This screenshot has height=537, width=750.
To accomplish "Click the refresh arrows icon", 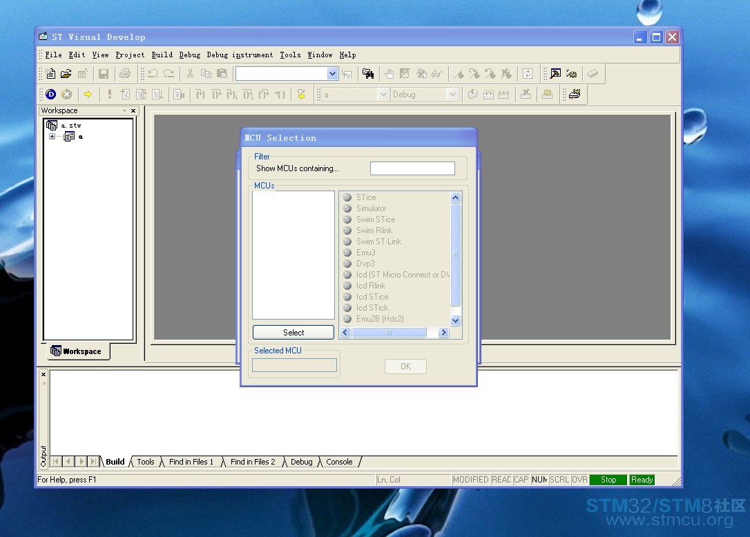I will point(528,74).
